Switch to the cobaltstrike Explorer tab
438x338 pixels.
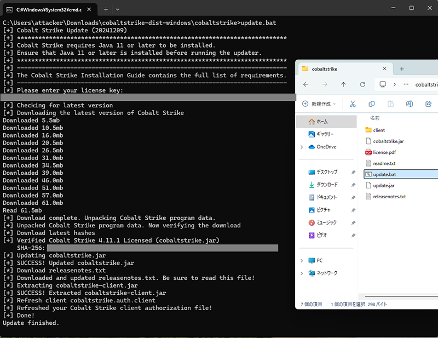click(339, 69)
